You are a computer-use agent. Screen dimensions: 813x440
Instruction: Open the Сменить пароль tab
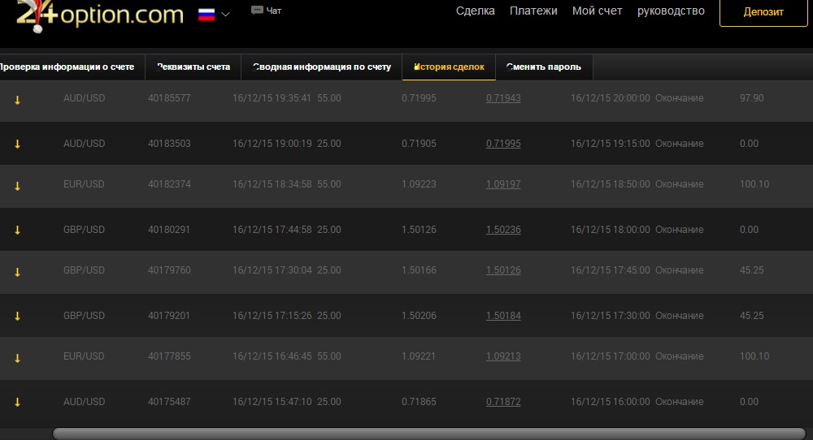[x=544, y=67]
